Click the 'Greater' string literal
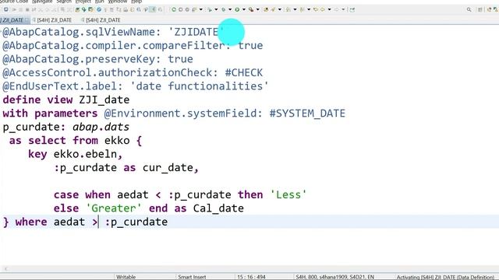 pos(114,208)
